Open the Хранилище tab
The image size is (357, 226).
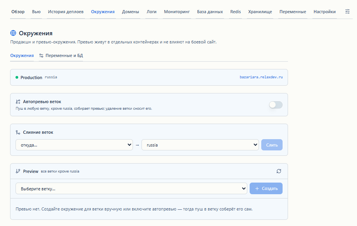tap(260, 12)
